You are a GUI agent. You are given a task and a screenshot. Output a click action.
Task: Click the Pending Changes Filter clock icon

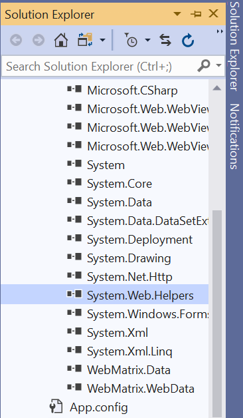(131, 40)
